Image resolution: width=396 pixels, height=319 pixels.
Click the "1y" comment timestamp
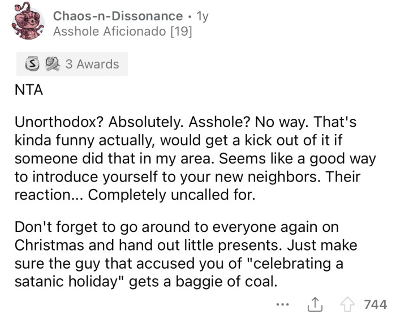click(x=201, y=16)
